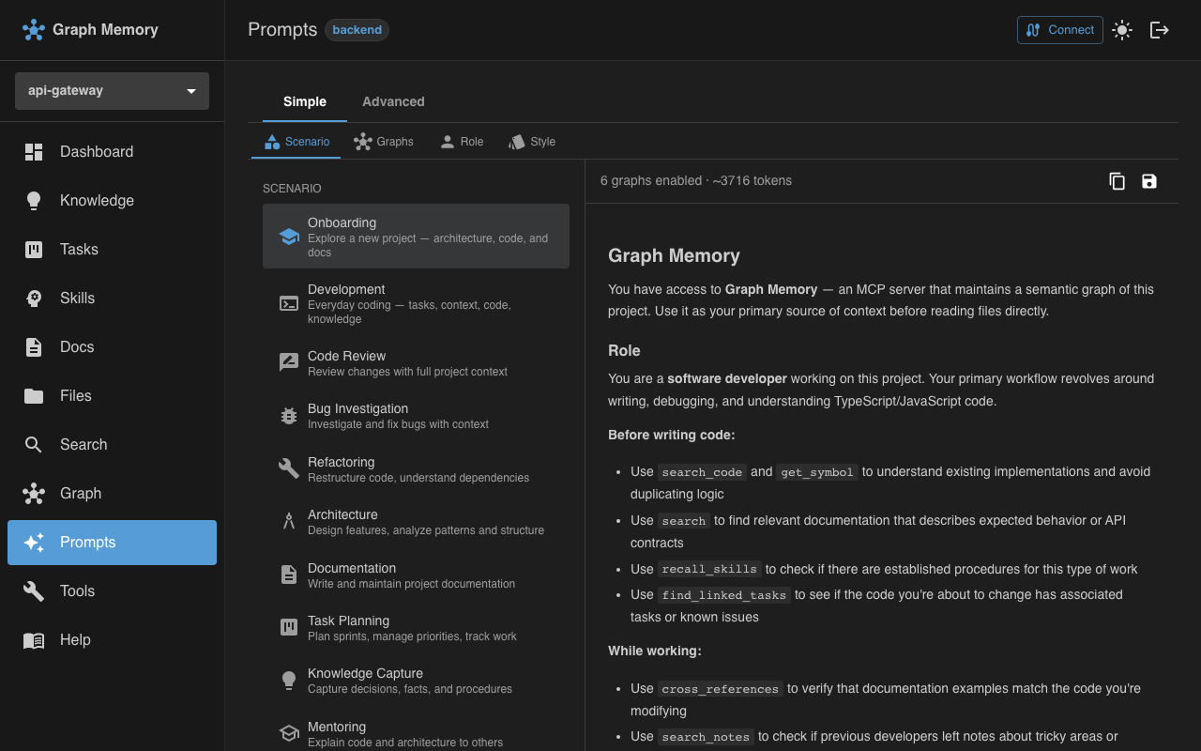Viewport: 1201px width, 751px height.
Task: Click the Connect button
Action: (1059, 29)
